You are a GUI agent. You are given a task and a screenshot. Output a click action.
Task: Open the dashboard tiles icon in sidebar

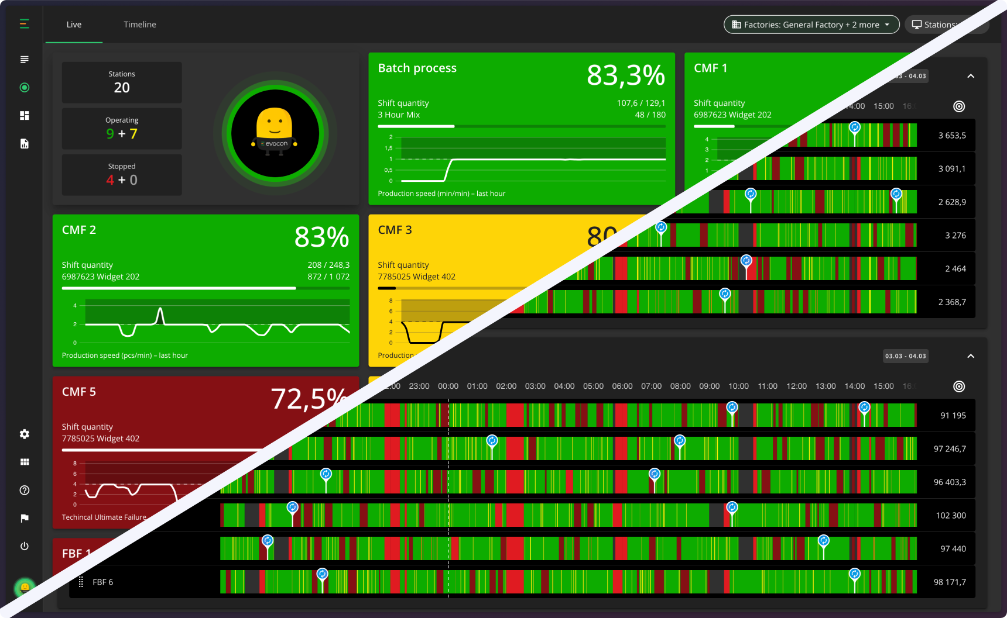tap(24, 115)
